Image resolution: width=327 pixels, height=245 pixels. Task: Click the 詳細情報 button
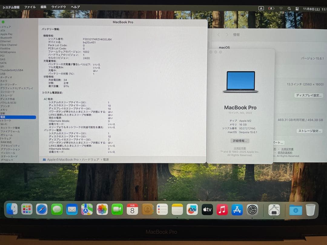point(240,141)
